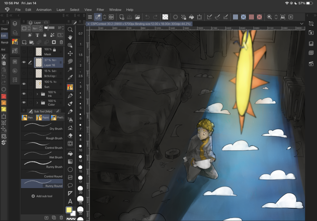This screenshot has height=221, width=317.
Task: Switch to the Paint sub tool tab
Action: tap(42, 117)
